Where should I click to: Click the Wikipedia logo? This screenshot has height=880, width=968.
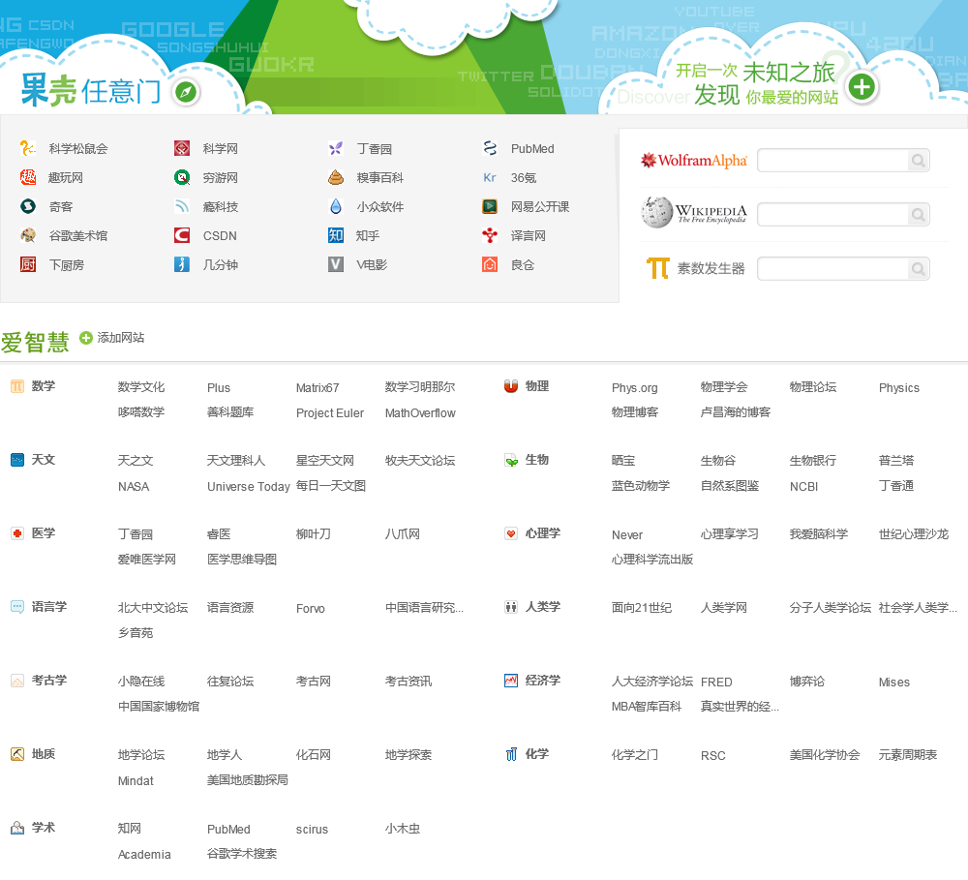coord(693,212)
